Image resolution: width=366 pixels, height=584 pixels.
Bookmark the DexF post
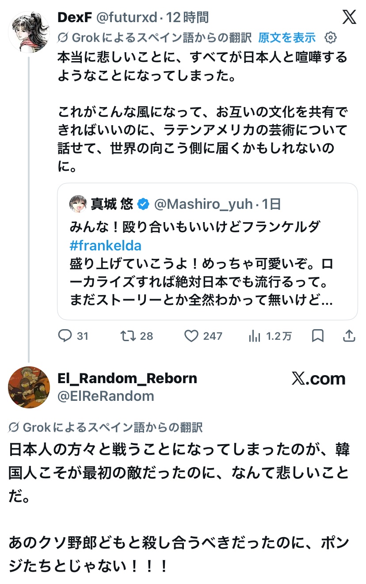tap(317, 336)
